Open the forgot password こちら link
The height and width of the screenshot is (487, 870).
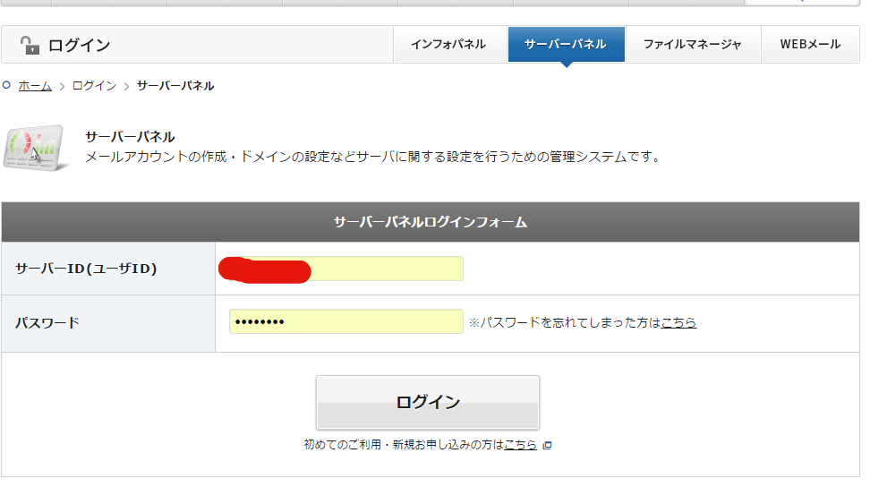click(x=678, y=322)
